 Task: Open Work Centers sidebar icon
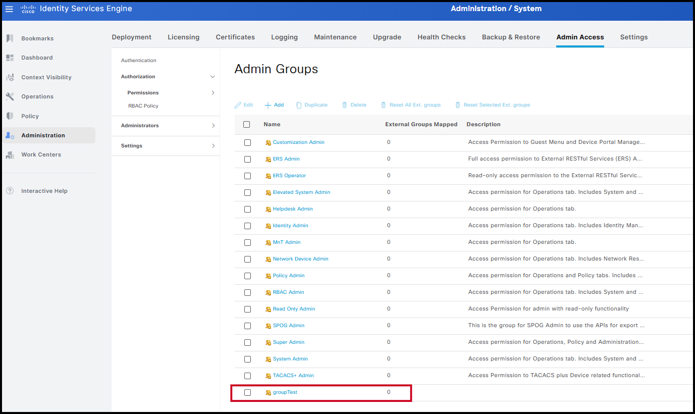coord(10,154)
